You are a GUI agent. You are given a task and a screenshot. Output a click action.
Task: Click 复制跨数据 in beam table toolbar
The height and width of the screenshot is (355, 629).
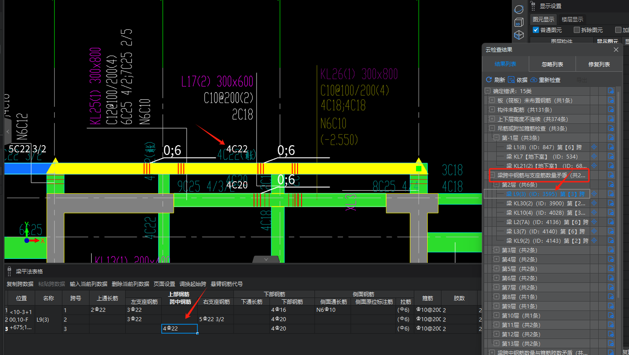point(20,284)
